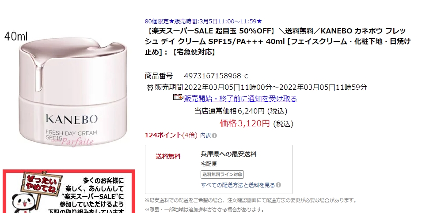Click the alarm clock icon beside 販売期間

tap(150, 87)
